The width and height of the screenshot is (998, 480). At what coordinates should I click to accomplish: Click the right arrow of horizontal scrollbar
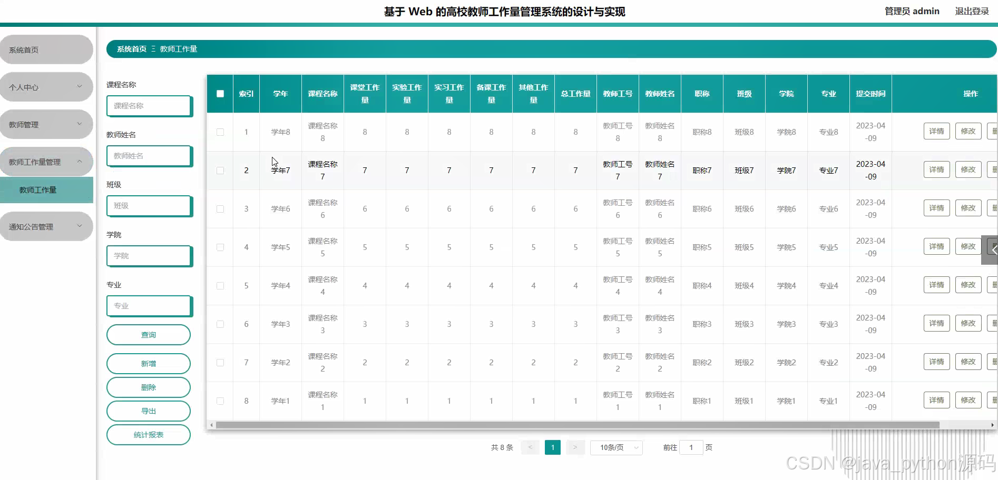click(992, 425)
